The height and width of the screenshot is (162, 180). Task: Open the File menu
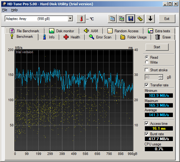[x=5, y=10]
